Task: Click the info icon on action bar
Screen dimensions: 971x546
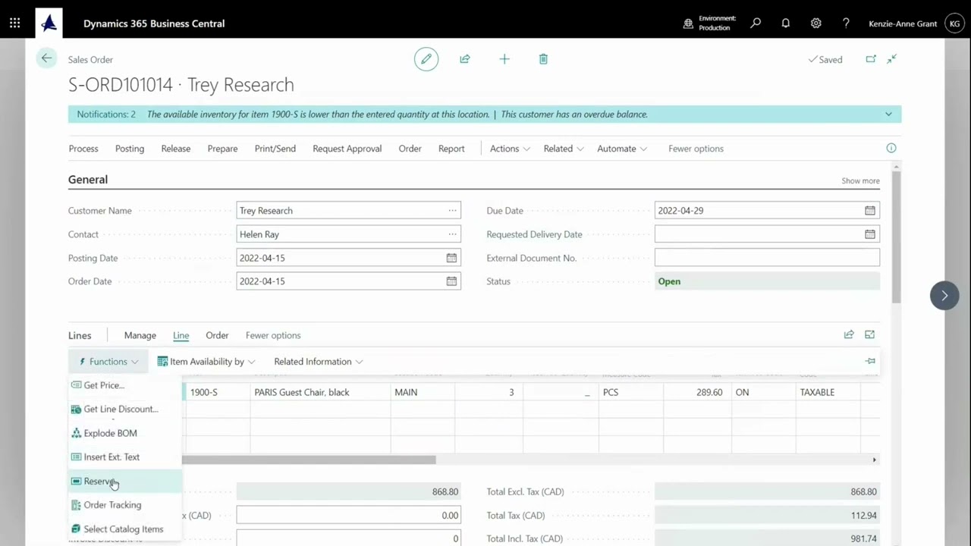Action: (891, 149)
